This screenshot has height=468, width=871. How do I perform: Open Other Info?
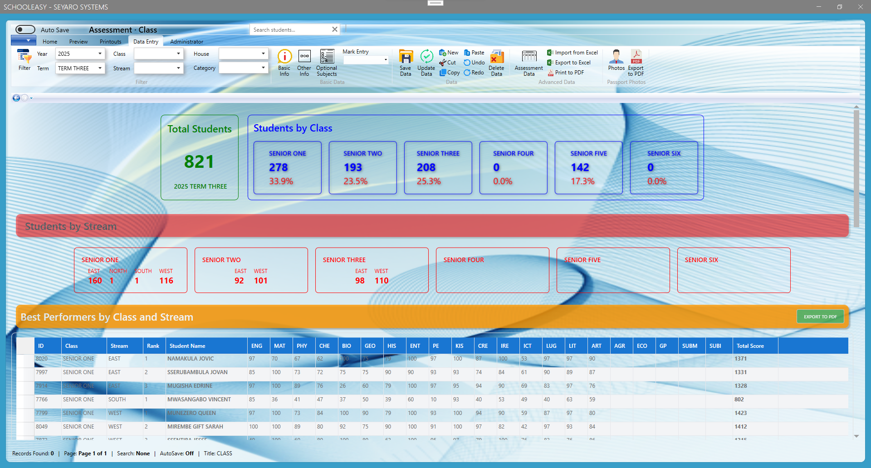(304, 62)
